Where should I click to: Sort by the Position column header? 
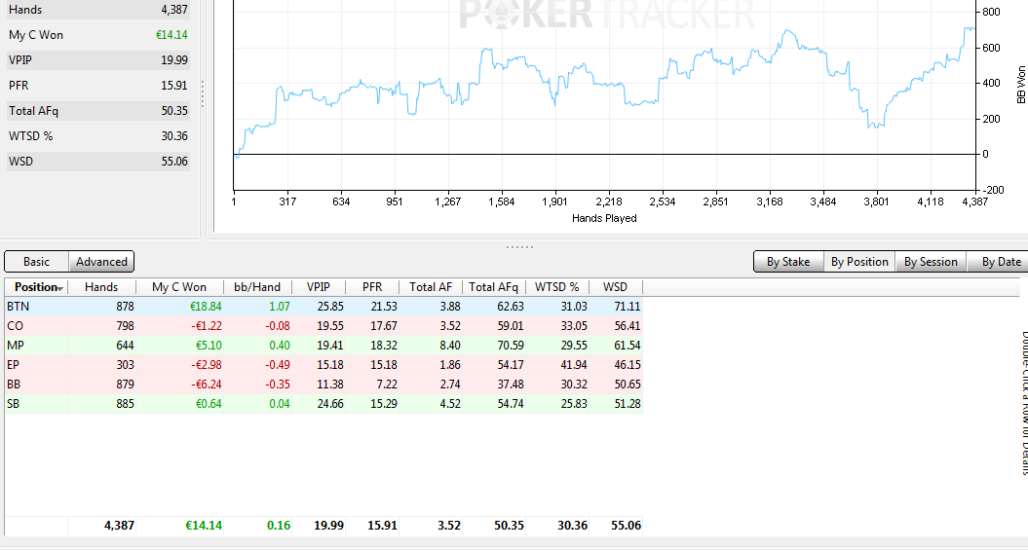coord(37,287)
